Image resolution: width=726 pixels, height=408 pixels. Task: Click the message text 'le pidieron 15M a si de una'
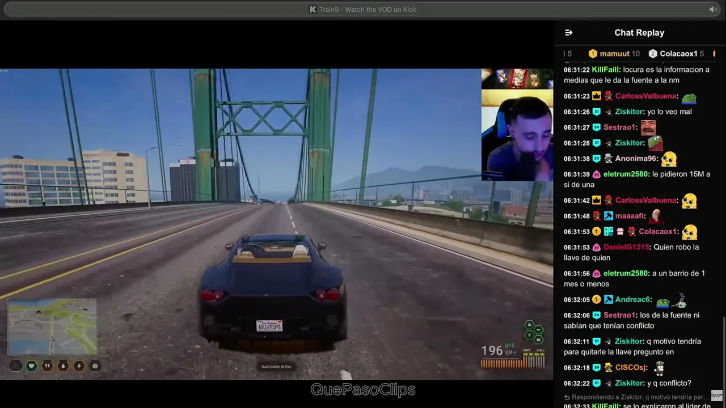click(637, 180)
